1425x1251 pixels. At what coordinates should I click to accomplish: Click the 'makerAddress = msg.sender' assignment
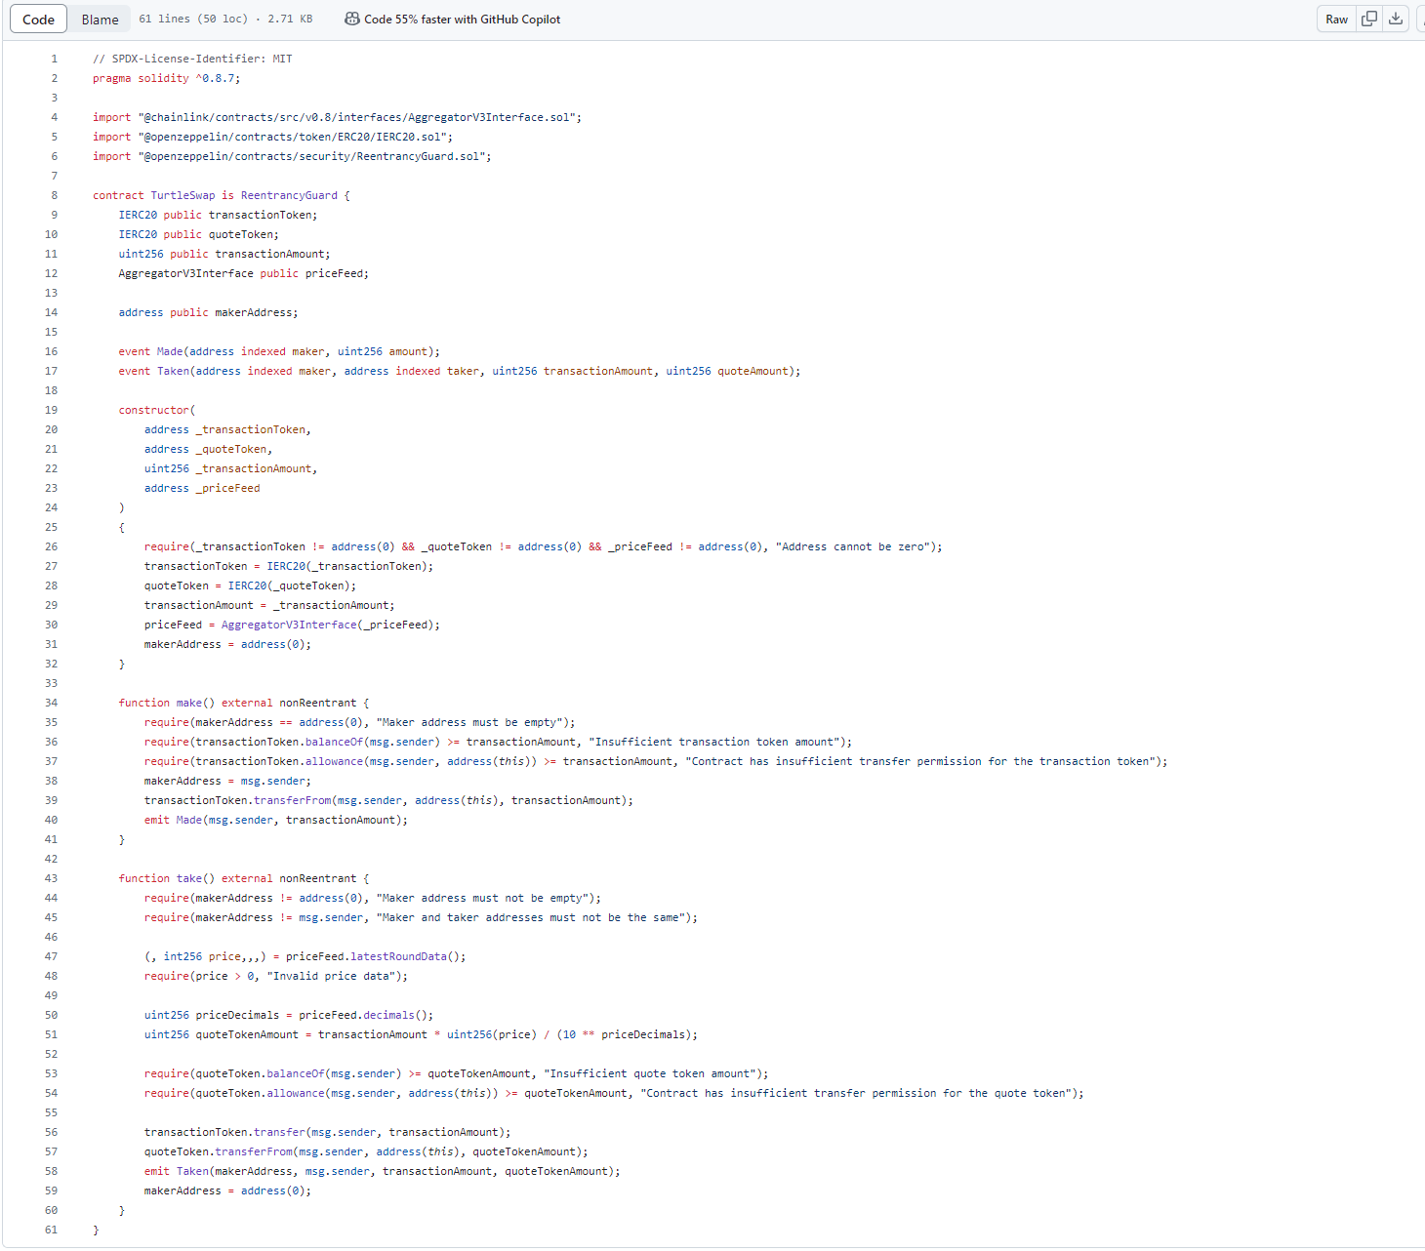coord(227,781)
